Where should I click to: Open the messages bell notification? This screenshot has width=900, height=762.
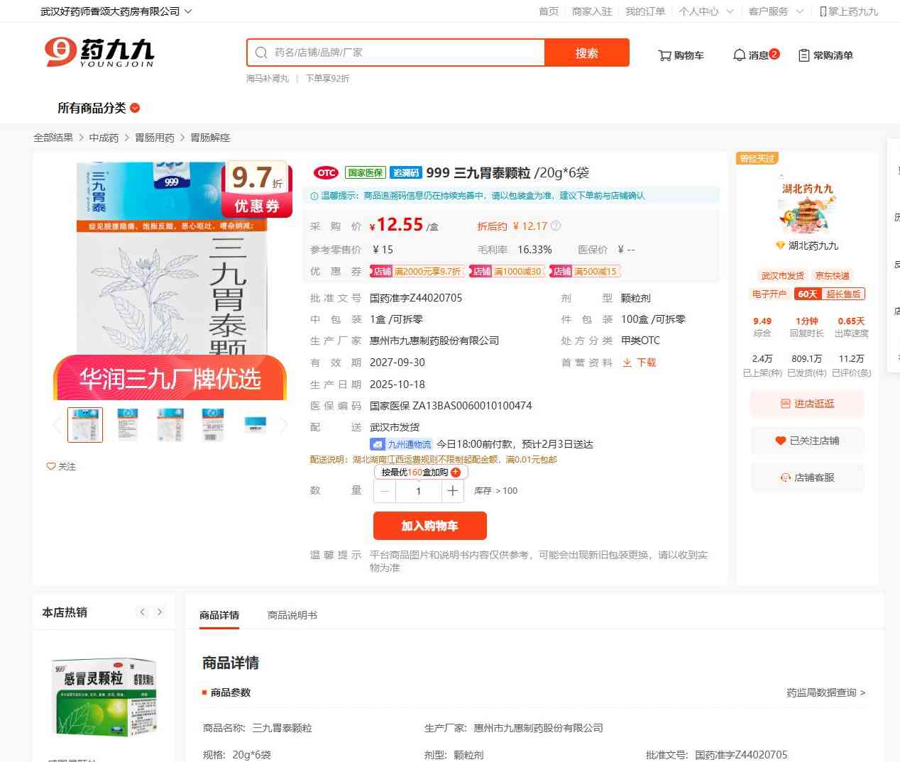(x=755, y=55)
